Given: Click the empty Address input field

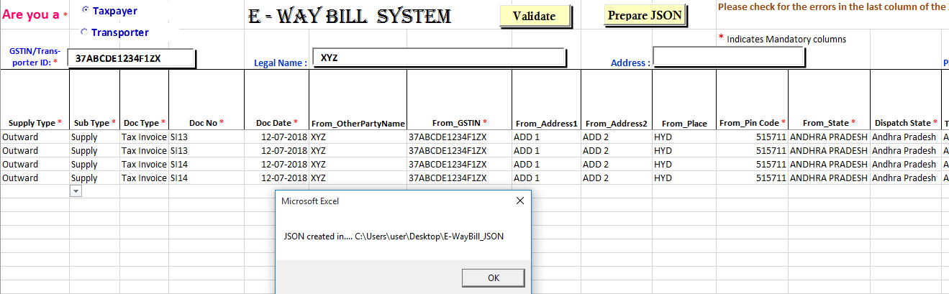Looking at the screenshot, I should (728, 57).
